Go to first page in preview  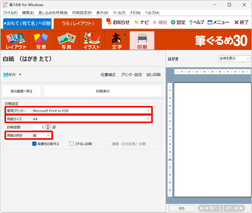(x=201, y=208)
